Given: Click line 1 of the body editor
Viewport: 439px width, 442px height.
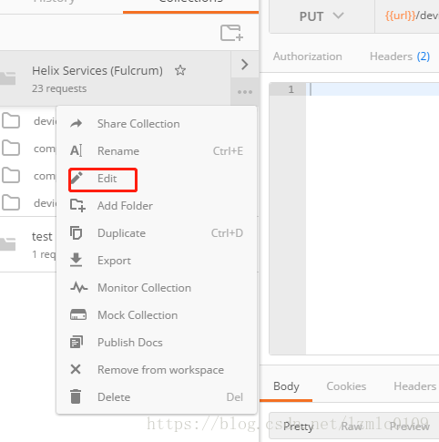Looking at the screenshot, I should pyautogui.click(x=373, y=89).
